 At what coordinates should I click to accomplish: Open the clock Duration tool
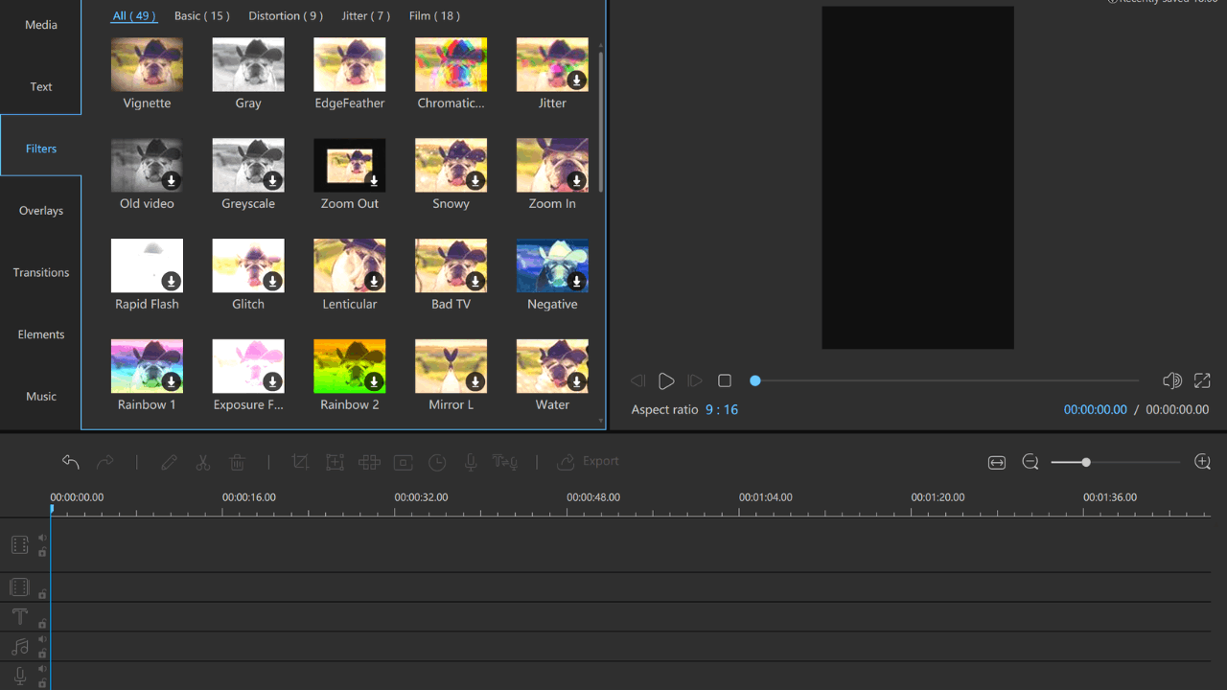tap(437, 462)
